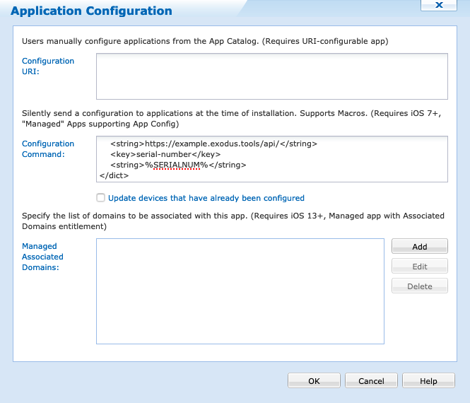
Task: Confirm with the OK button
Action: (x=314, y=381)
